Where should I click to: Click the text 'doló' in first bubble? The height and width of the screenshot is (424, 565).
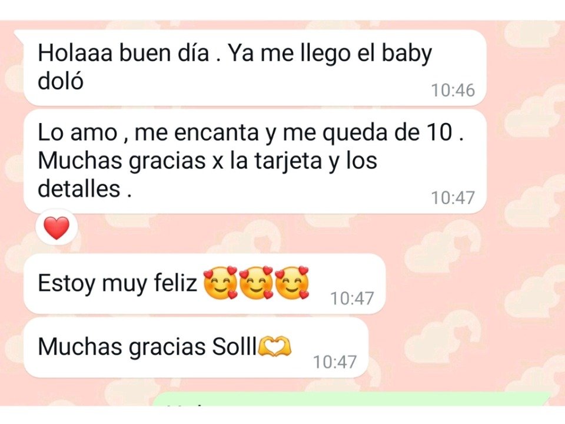(x=61, y=81)
